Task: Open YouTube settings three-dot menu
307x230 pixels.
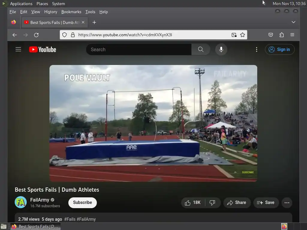Action: 257,49
